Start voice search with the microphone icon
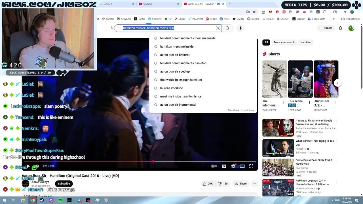This screenshot has height=204, width=363. [240, 28]
